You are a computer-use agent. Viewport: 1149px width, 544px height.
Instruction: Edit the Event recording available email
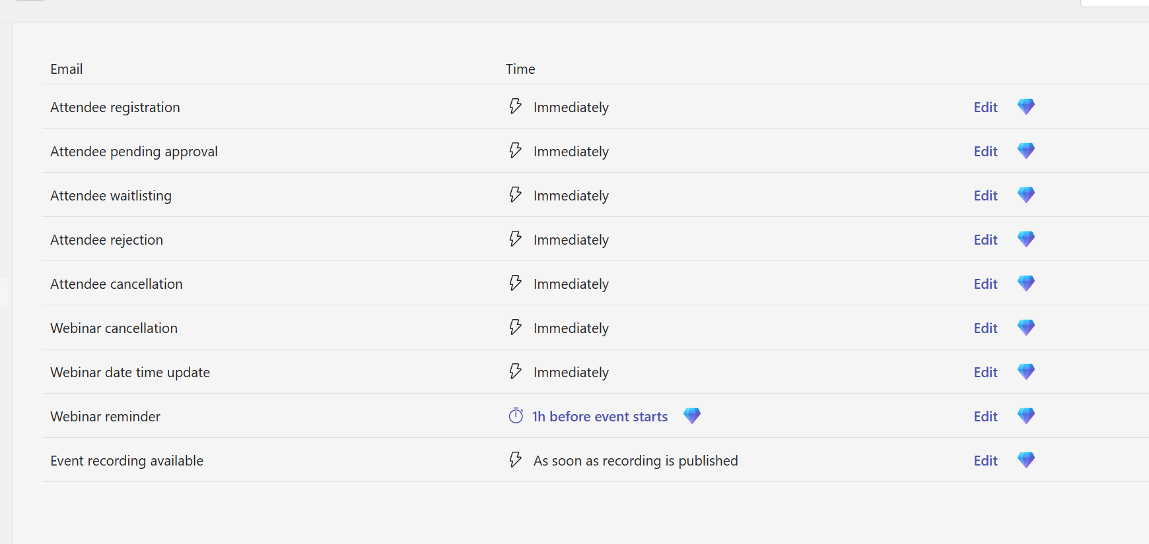(985, 461)
